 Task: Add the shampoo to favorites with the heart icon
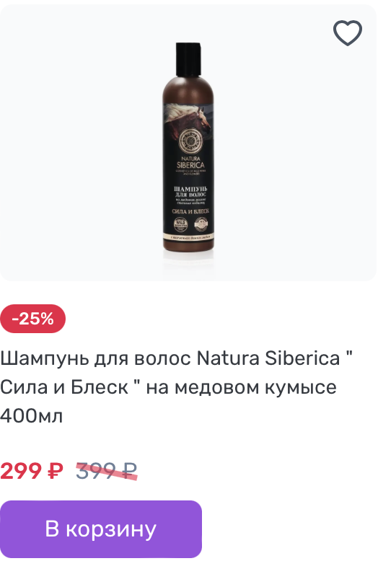click(347, 33)
